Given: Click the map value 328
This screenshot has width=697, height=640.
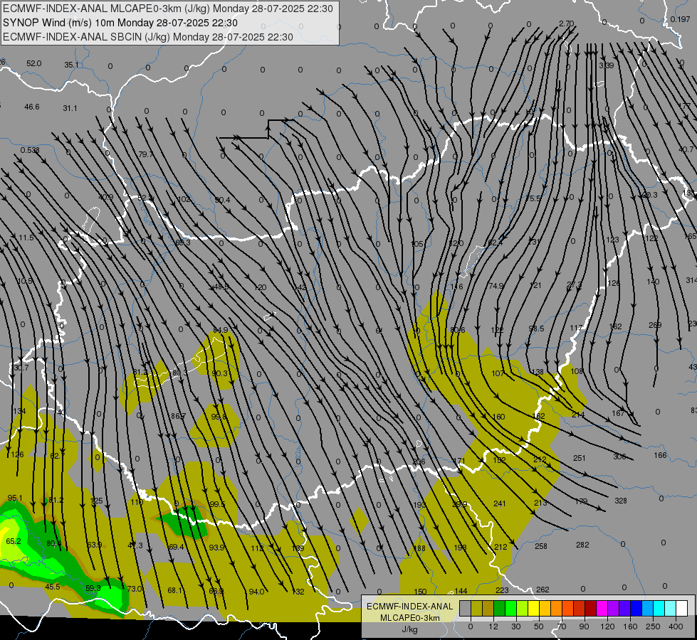Looking at the screenshot, I should [621, 501].
